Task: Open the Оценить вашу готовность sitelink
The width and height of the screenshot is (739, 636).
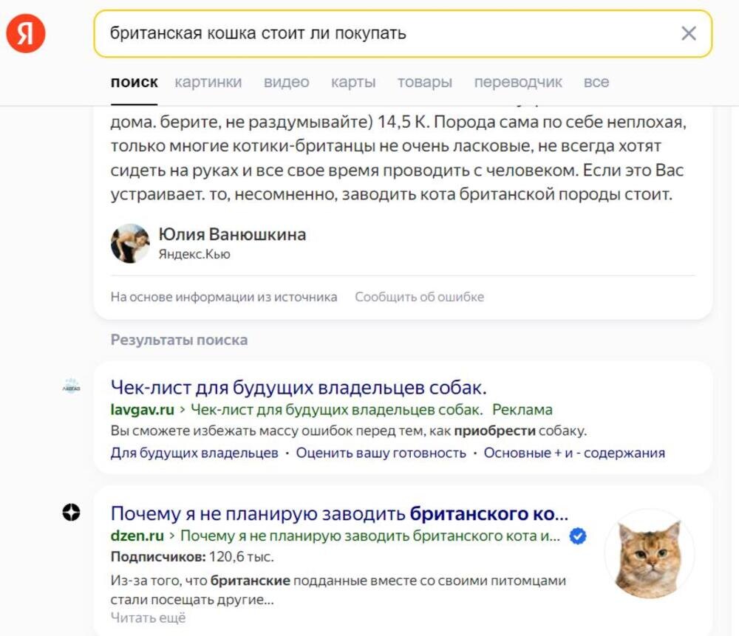Action: click(381, 453)
